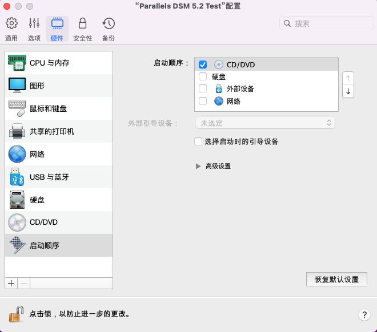Viewport: 377px width, 332px height.
Task: Select the 图形 sidebar label
Action: coord(37,86)
